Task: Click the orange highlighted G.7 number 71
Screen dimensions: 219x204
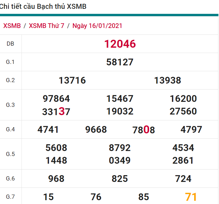Action: click(191, 197)
